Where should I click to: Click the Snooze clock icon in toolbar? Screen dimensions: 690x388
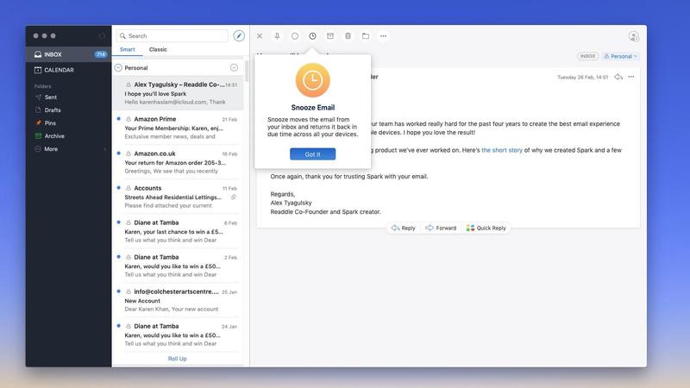pos(312,36)
